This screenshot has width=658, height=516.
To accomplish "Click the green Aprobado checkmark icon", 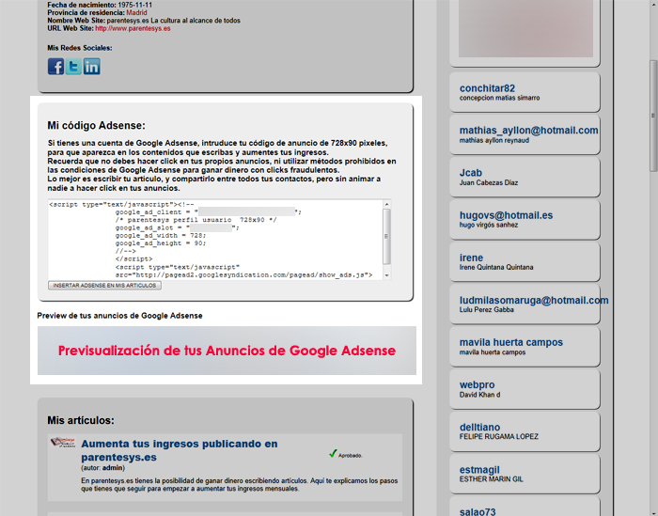I will [x=334, y=454].
